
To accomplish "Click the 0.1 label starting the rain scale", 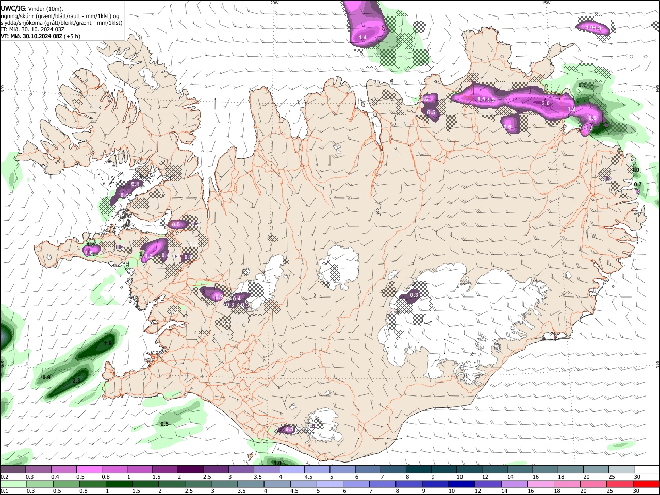I will (x=4, y=491).
